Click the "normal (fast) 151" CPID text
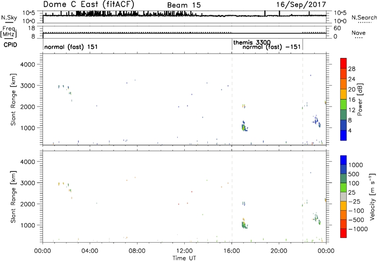 (71, 47)
